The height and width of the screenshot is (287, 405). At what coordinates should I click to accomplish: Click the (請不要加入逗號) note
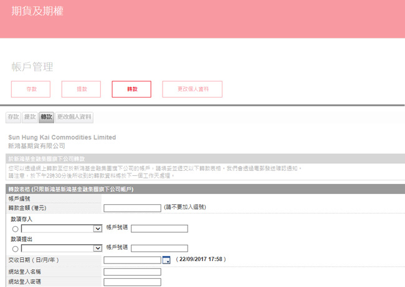coord(185,207)
